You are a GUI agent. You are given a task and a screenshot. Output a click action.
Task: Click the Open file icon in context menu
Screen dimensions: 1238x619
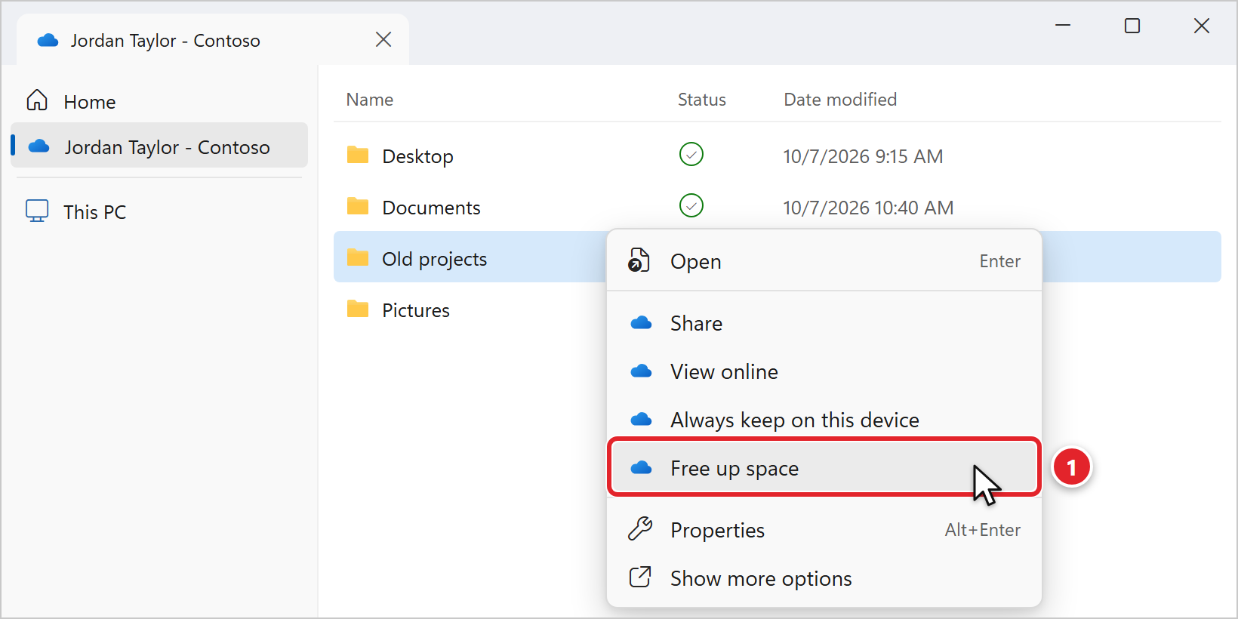[x=639, y=260]
